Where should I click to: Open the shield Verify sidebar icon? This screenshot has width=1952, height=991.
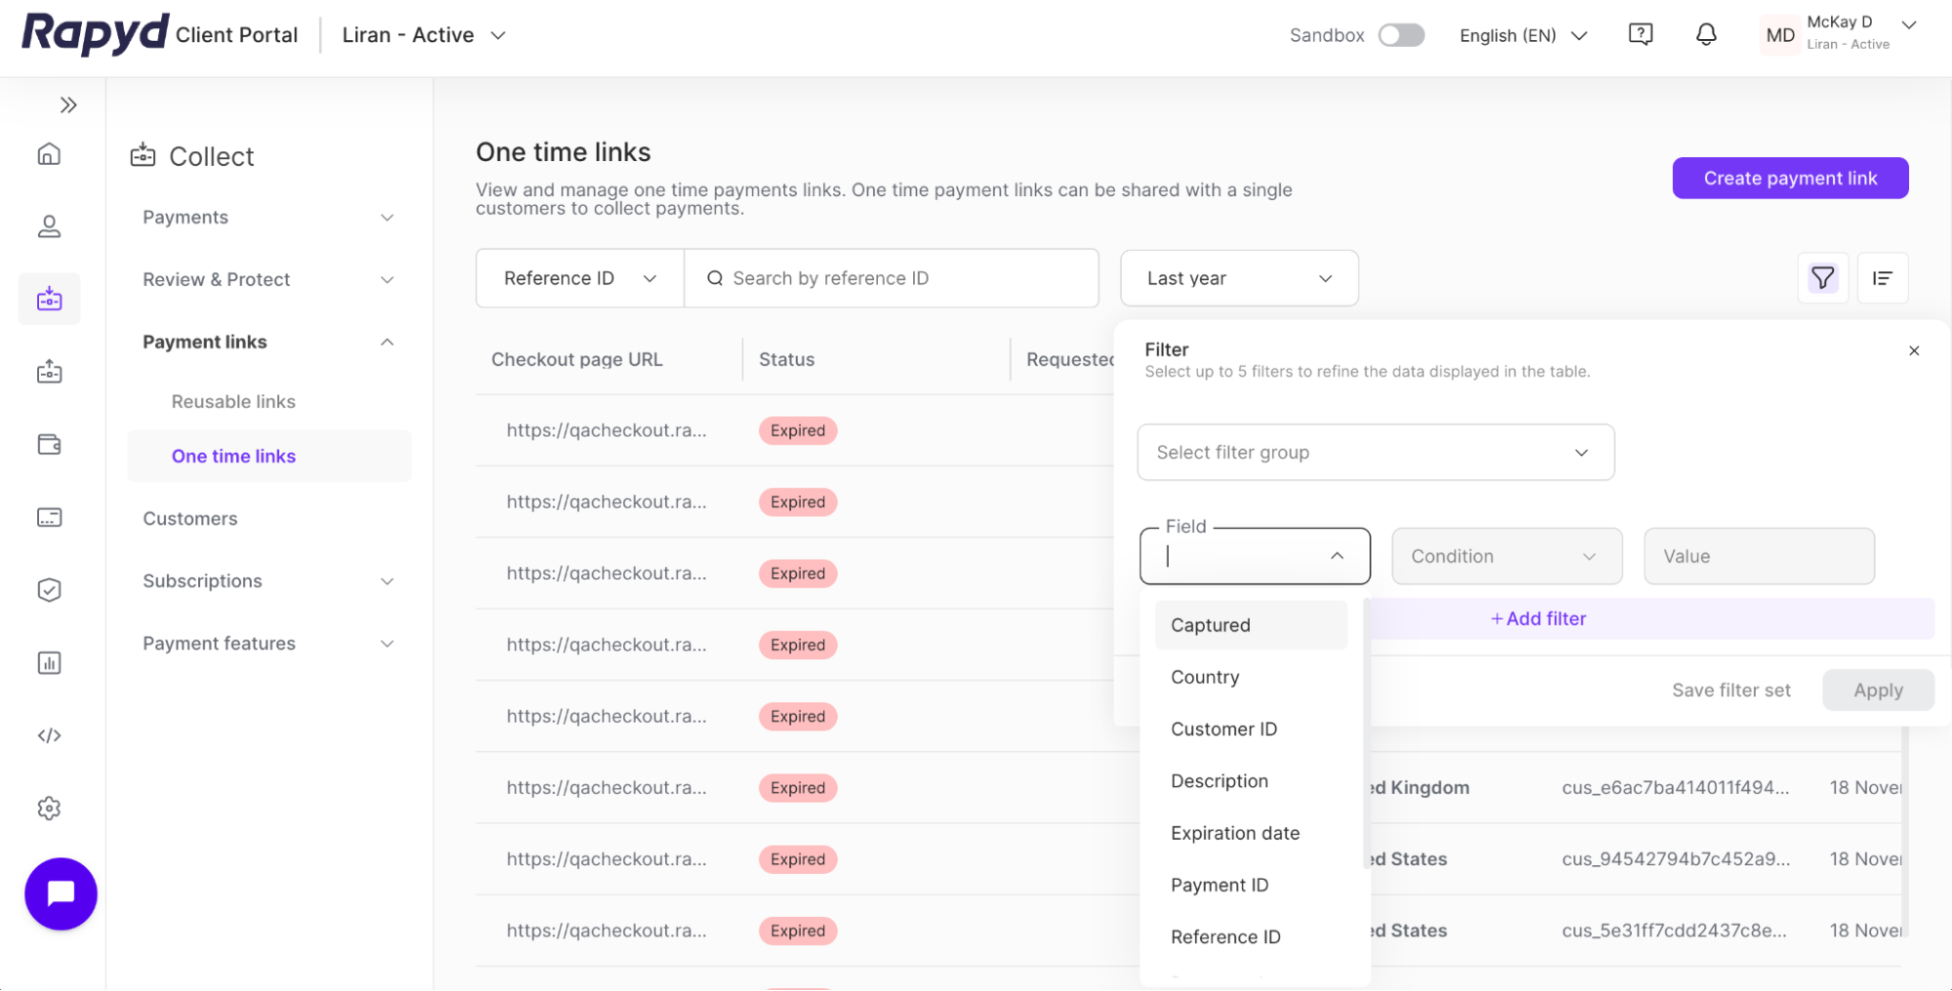(49, 589)
